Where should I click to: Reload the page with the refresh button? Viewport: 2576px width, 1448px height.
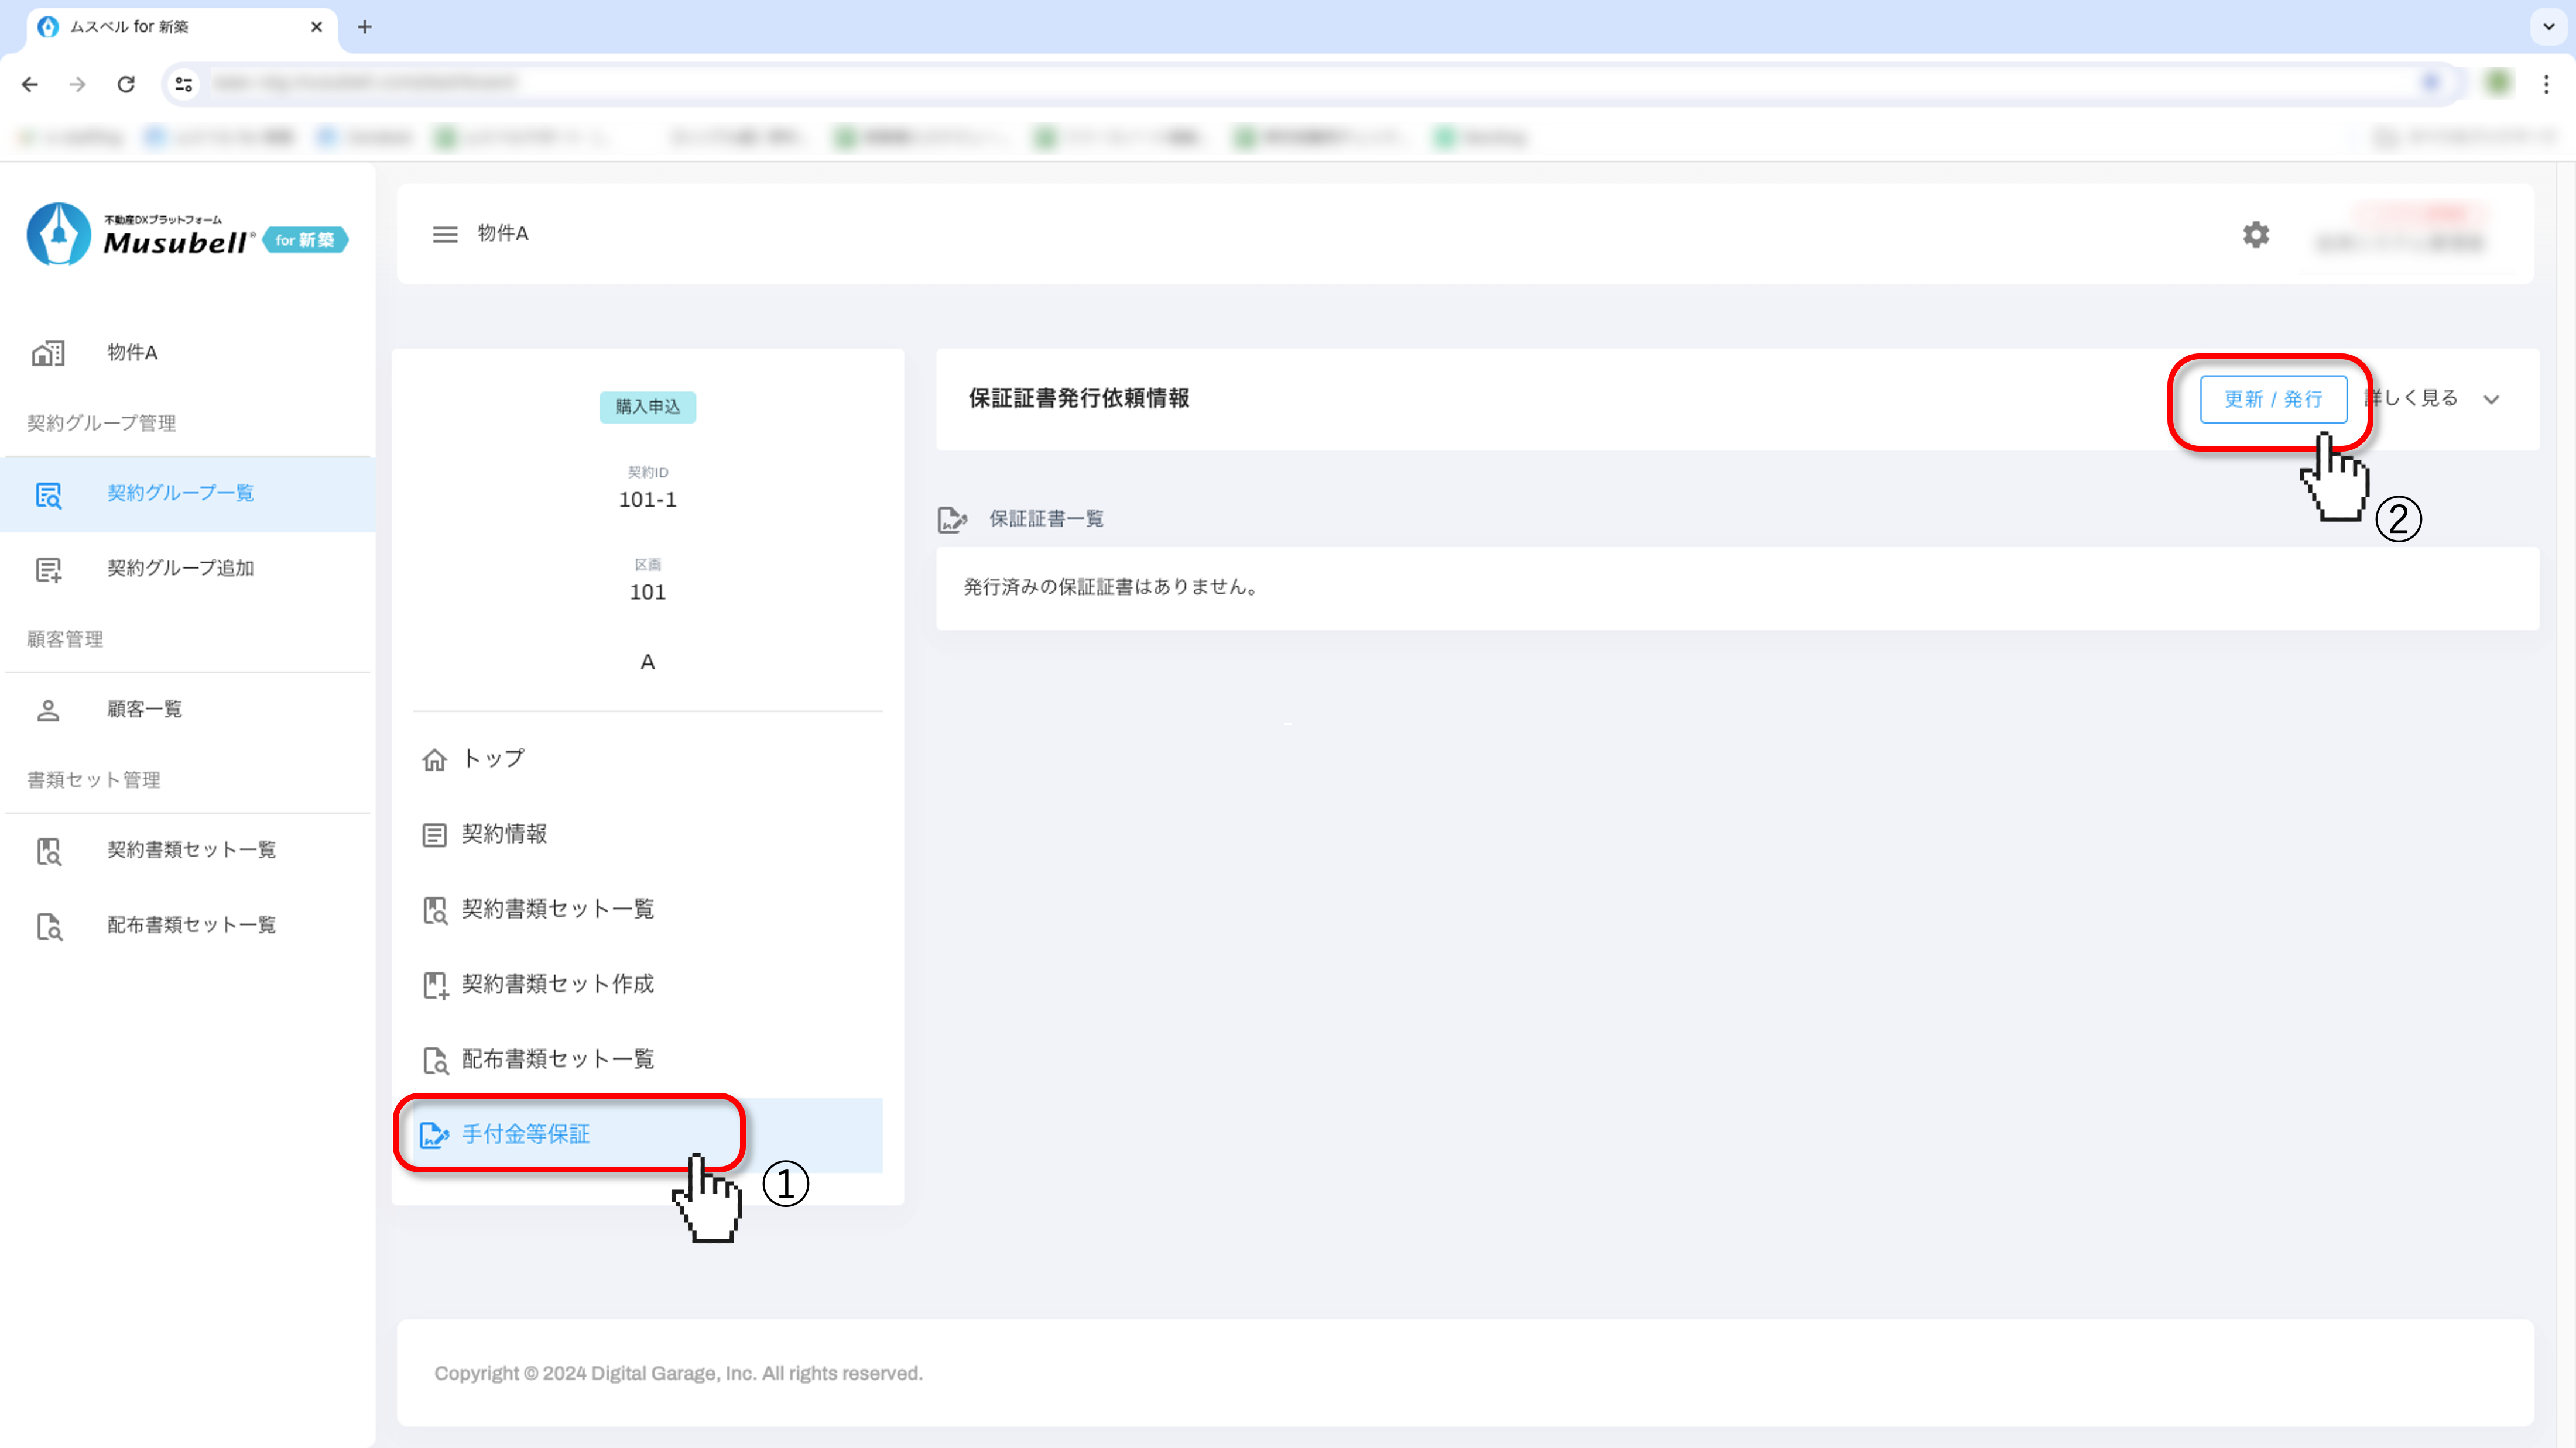click(126, 85)
